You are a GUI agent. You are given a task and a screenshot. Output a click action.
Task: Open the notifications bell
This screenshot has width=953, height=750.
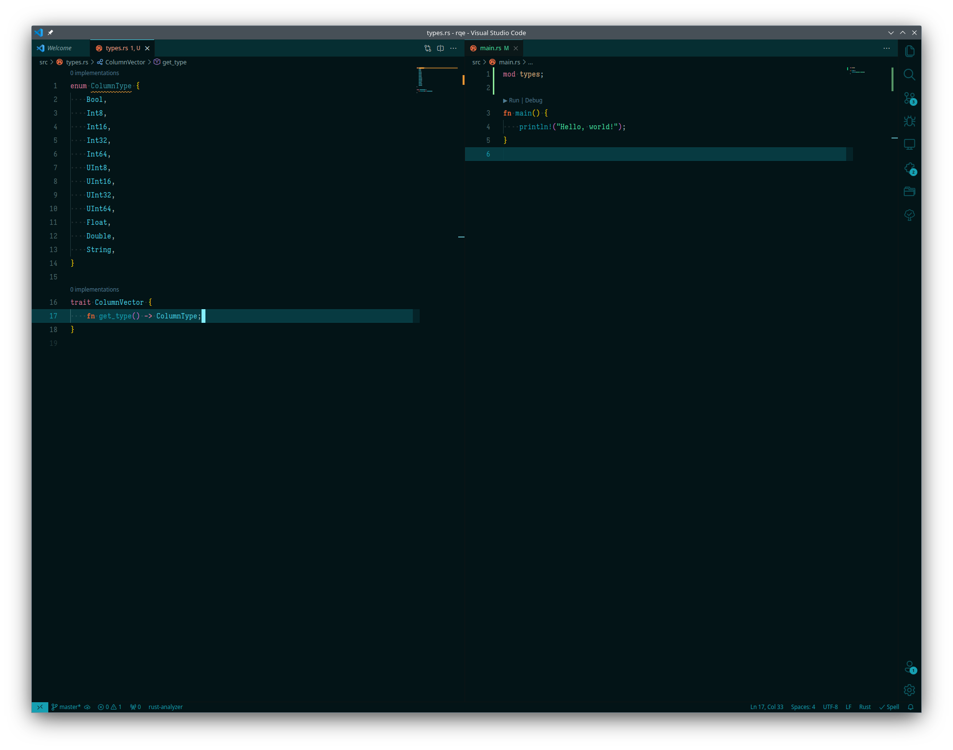(x=911, y=707)
